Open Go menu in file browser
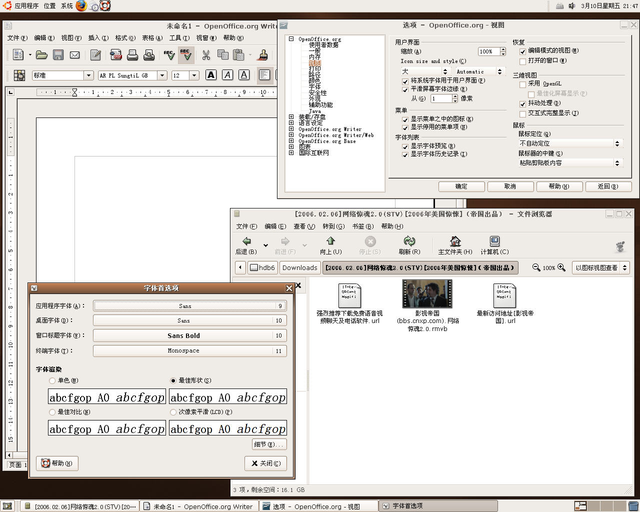The width and height of the screenshot is (640, 512). click(333, 226)
